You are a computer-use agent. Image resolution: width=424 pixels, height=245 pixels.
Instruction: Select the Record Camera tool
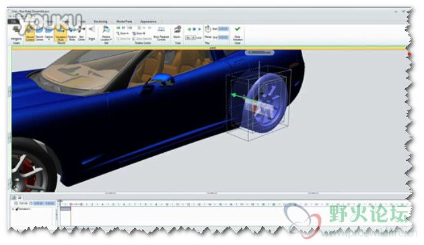(x=40, y=34)
